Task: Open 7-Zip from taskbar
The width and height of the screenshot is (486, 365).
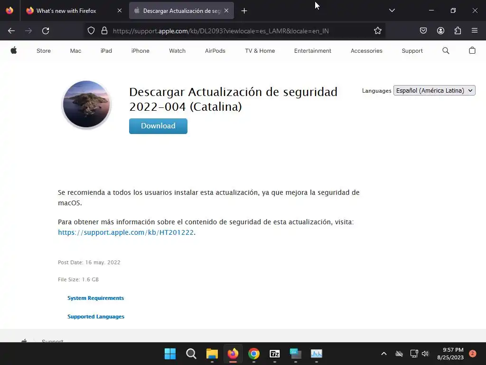Action: point(275,354)
